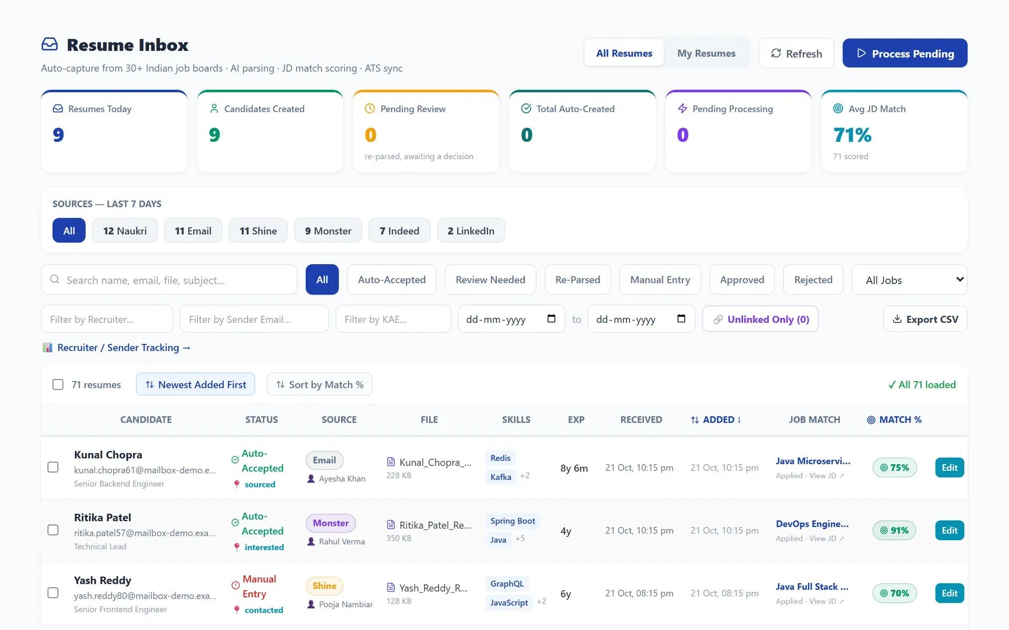The image size is (1009, 630).
Task: Switch to the My Resumes tab
Action: (706, 53)
